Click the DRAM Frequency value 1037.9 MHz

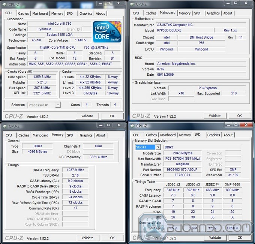click(x=75, y=170)
